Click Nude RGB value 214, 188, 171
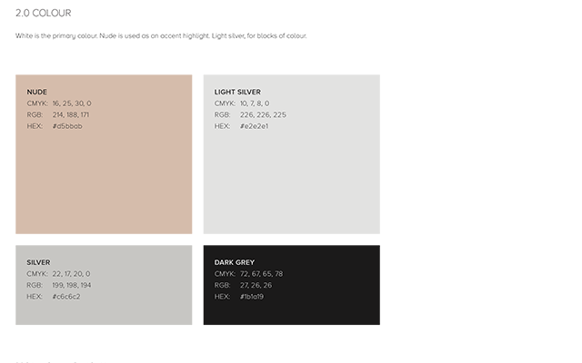 click(71, 115)
